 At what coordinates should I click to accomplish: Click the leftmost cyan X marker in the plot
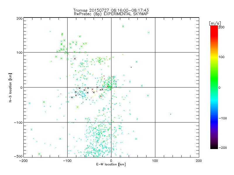pos(30,103)
